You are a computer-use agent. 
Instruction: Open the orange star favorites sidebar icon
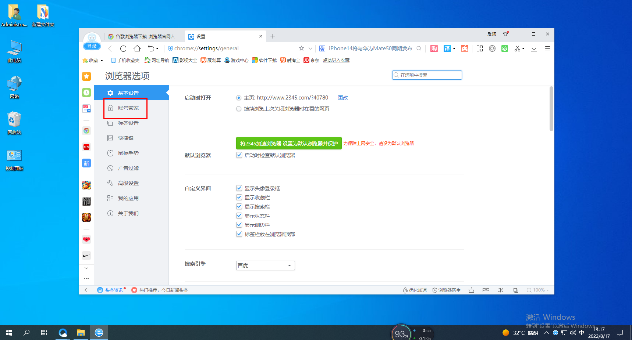(x=86, y=76)
